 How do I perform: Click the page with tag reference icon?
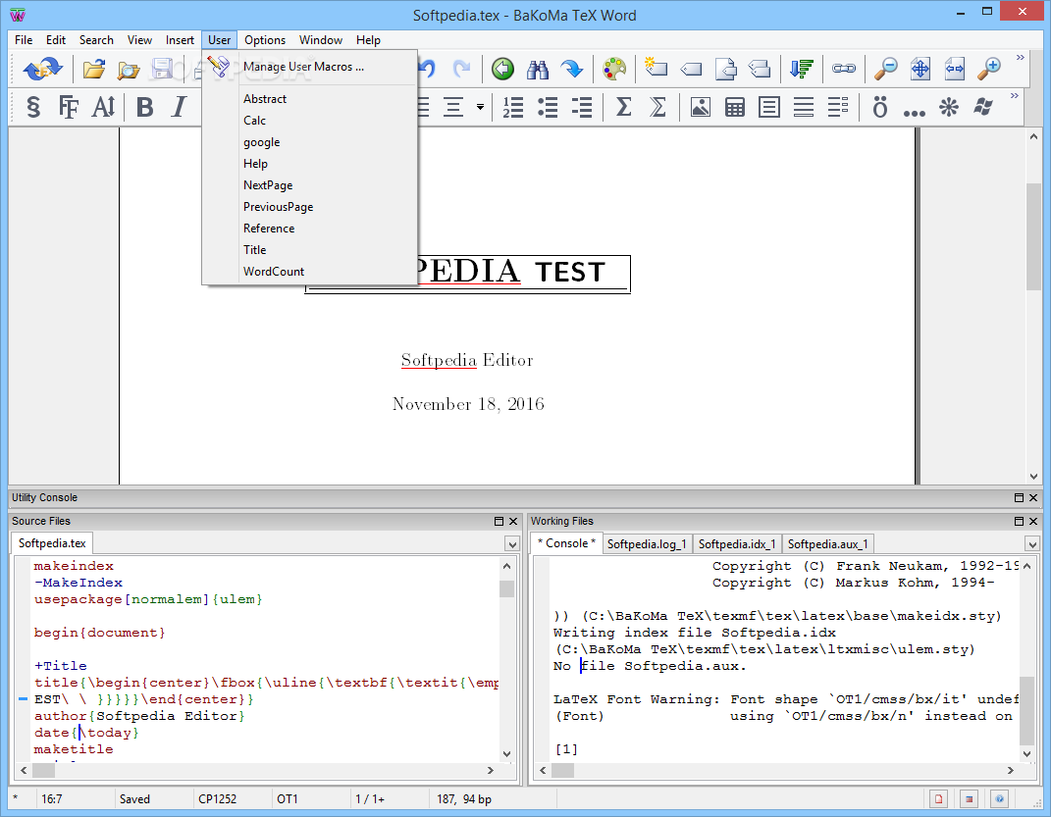coord(725,69)
